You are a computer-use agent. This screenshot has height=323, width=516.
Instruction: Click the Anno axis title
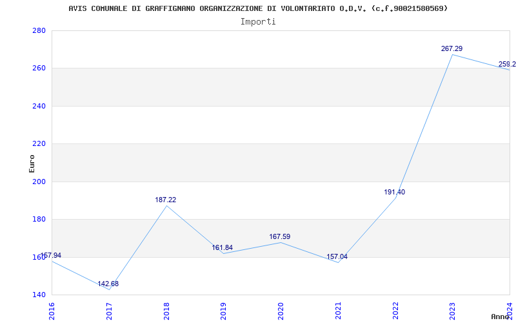click(x=501, y=317)
